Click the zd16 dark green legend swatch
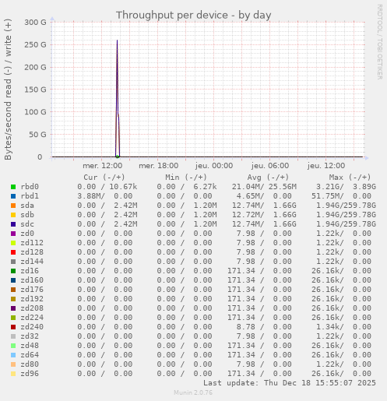This screenshot has width=387, height=401. tap(13, 271)
